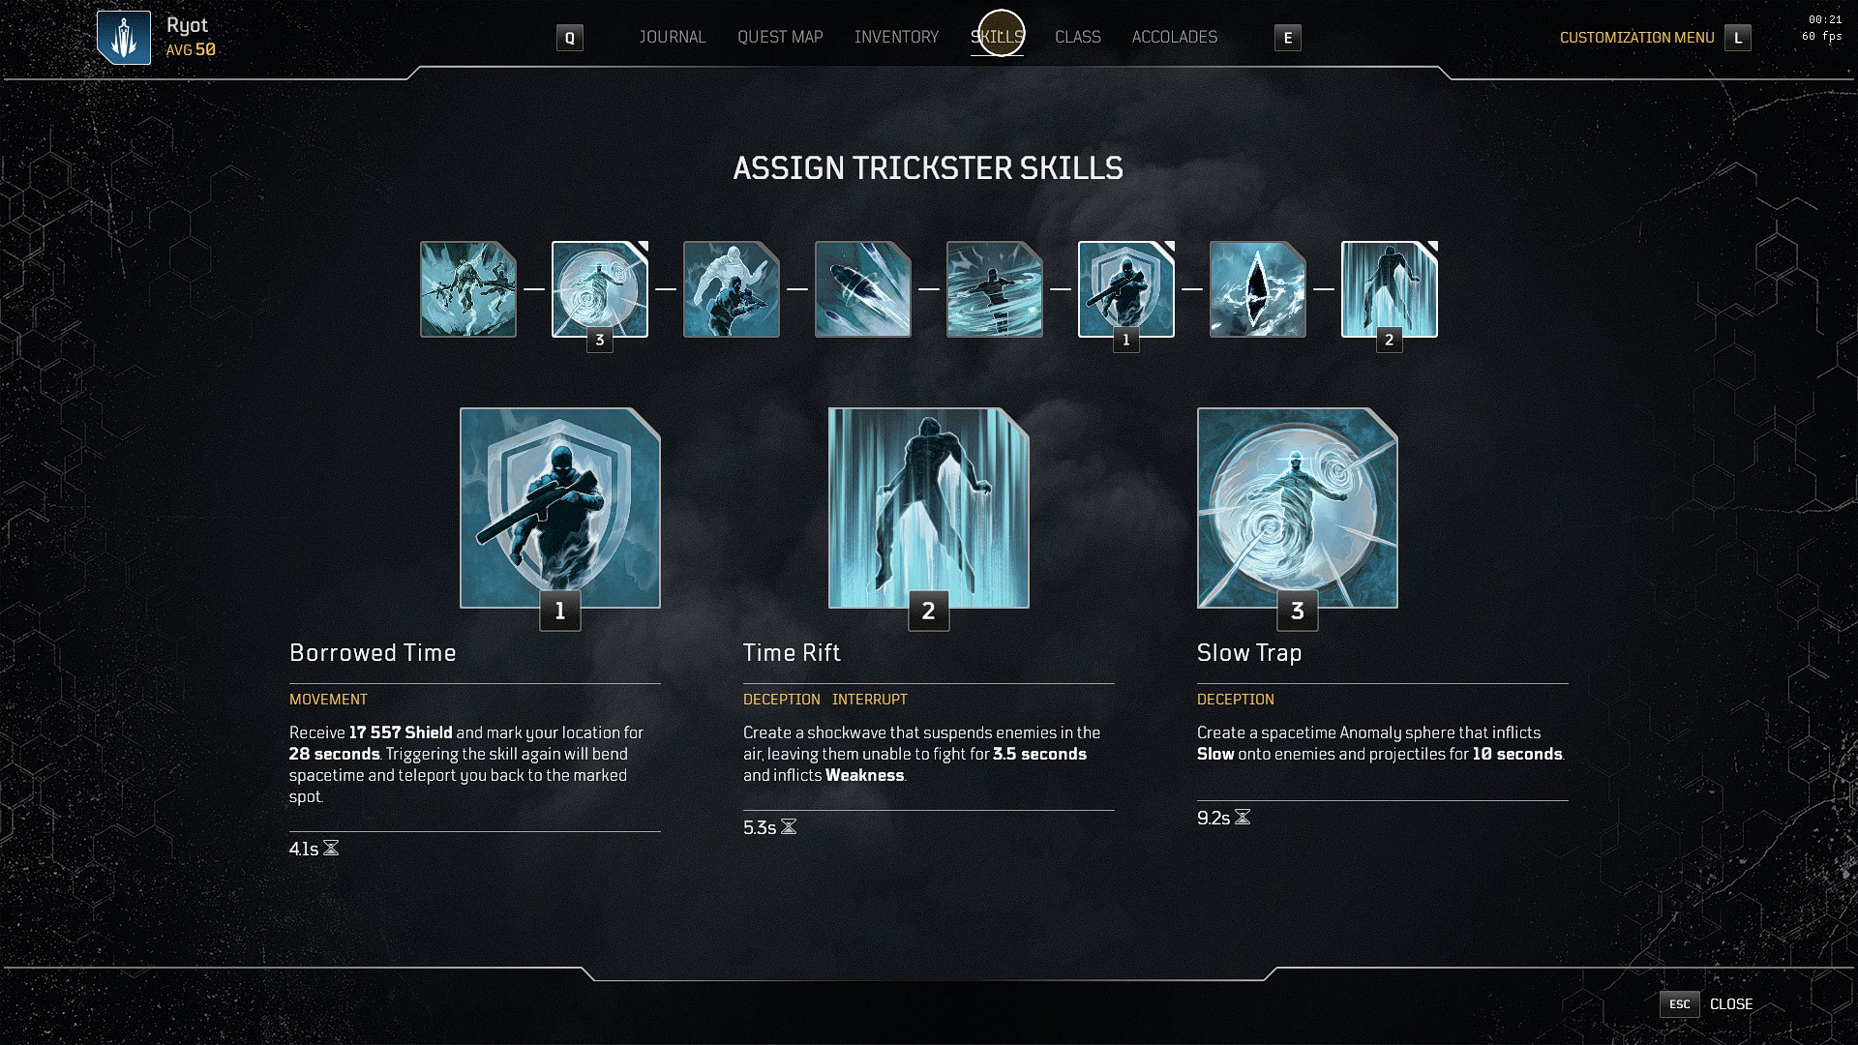
Task: Click the Q previous-tab key button
Action: click(570, 38)
